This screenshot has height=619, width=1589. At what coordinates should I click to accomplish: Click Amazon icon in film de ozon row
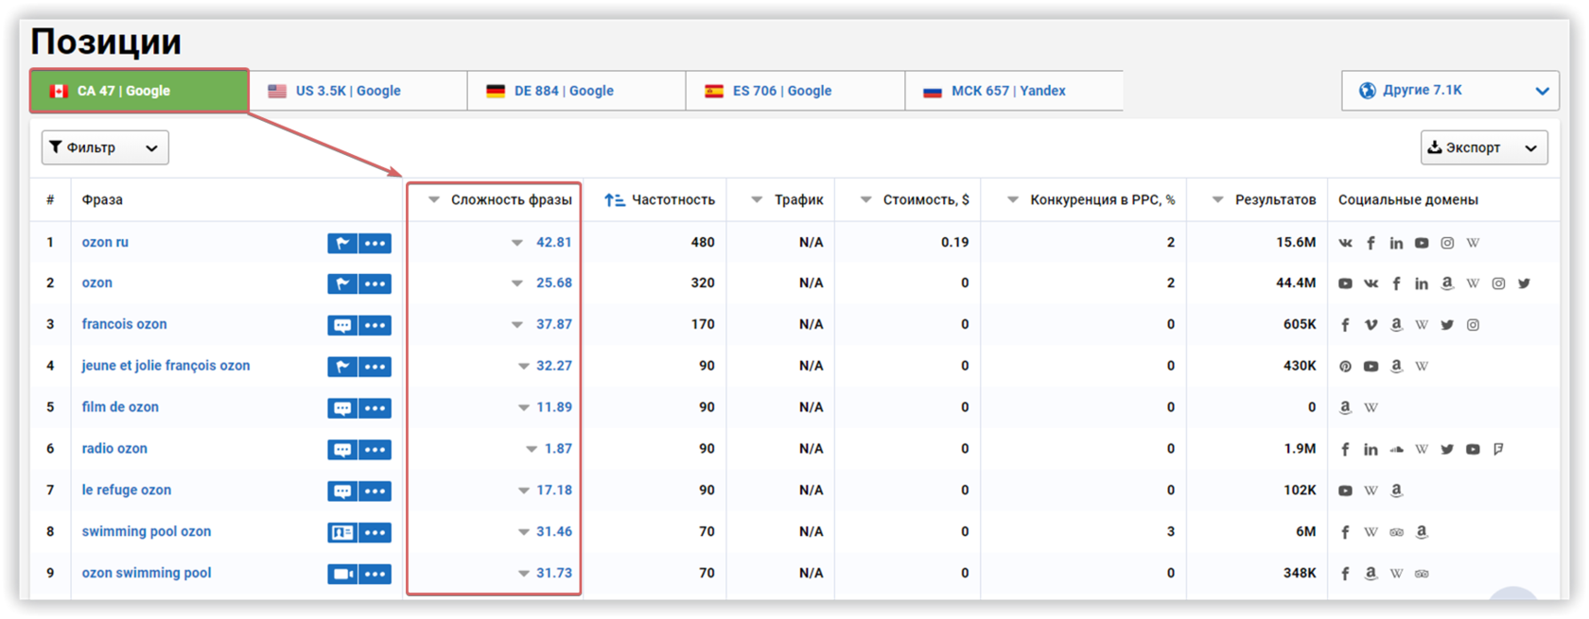(x=1345, y=408)
